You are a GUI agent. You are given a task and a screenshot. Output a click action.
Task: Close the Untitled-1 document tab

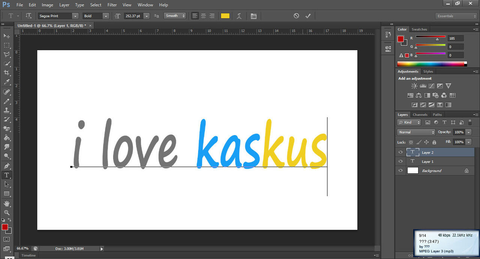click(x=90, y=25)
